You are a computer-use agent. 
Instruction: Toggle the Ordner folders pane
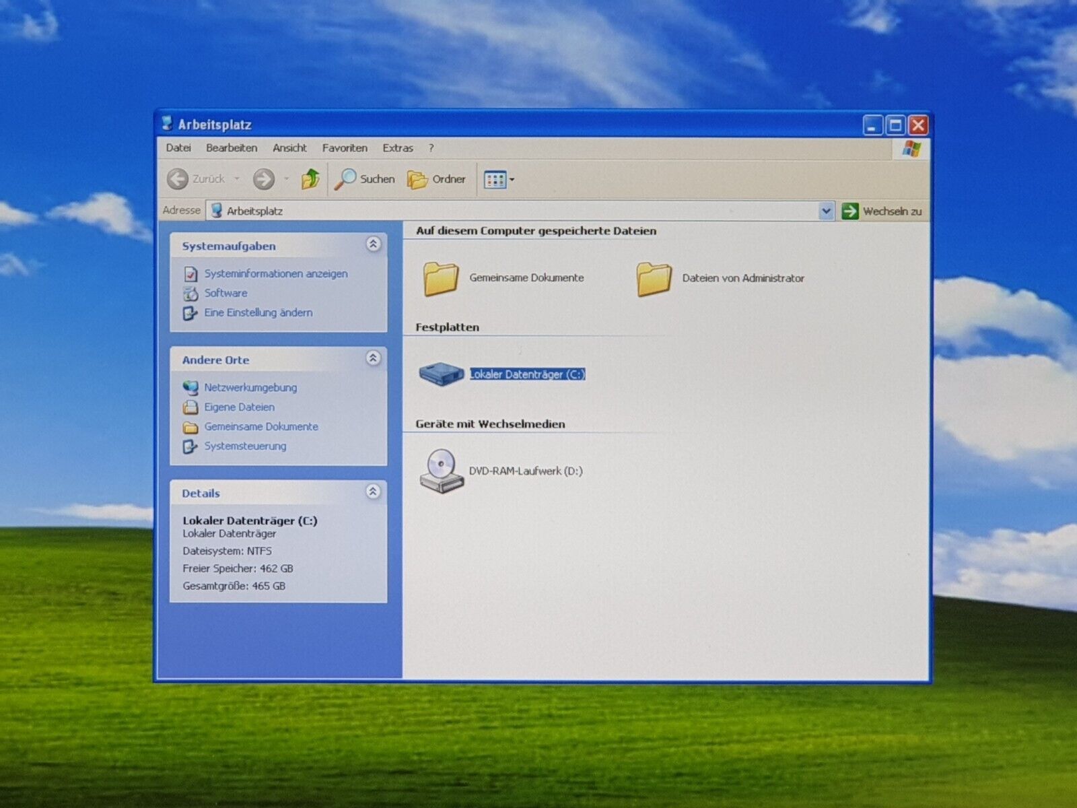pyautogui.click(x=437, y=179)
